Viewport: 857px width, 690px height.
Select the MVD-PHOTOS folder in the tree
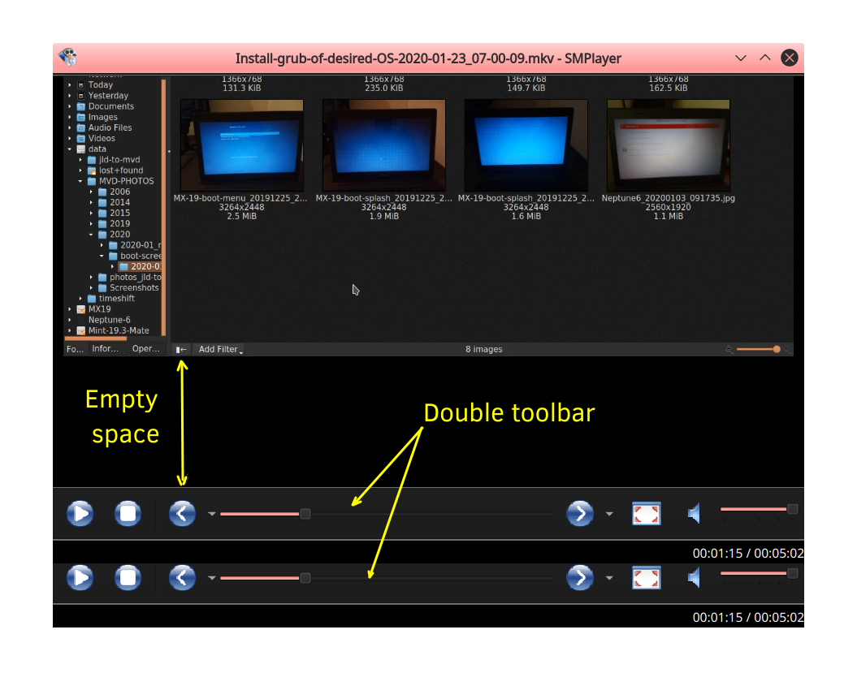pos(125,181)
